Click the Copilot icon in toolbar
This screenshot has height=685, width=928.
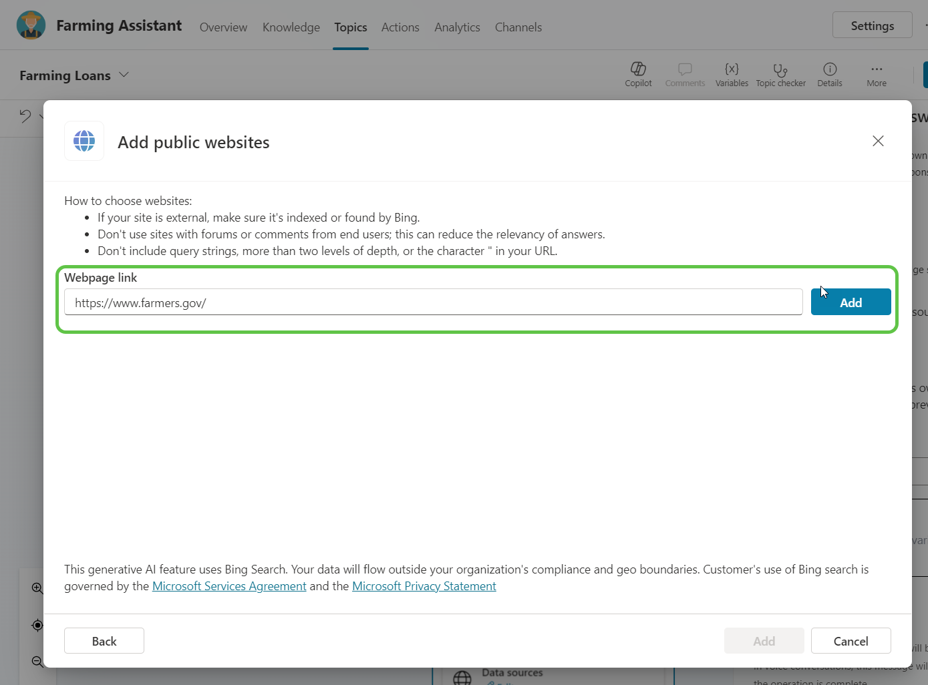click(638, 74)
